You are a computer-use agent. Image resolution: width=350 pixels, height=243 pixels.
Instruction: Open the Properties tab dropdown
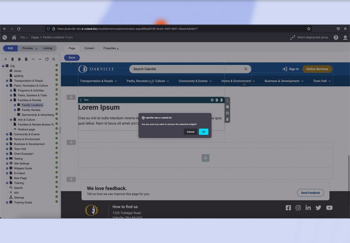tap(111, 48)
